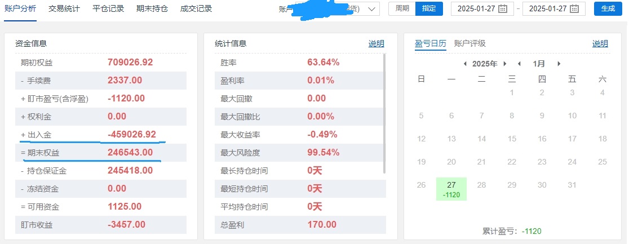Go to previous month arrow beside 1月
629x244 pixels.
[x=519, y=64]
